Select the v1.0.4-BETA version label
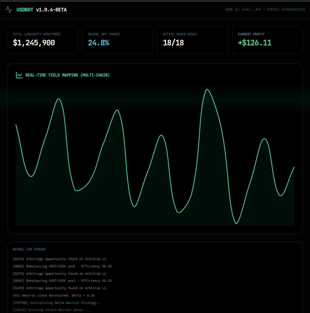The width and height of the screenshot is (310, 313). point(51,10)
